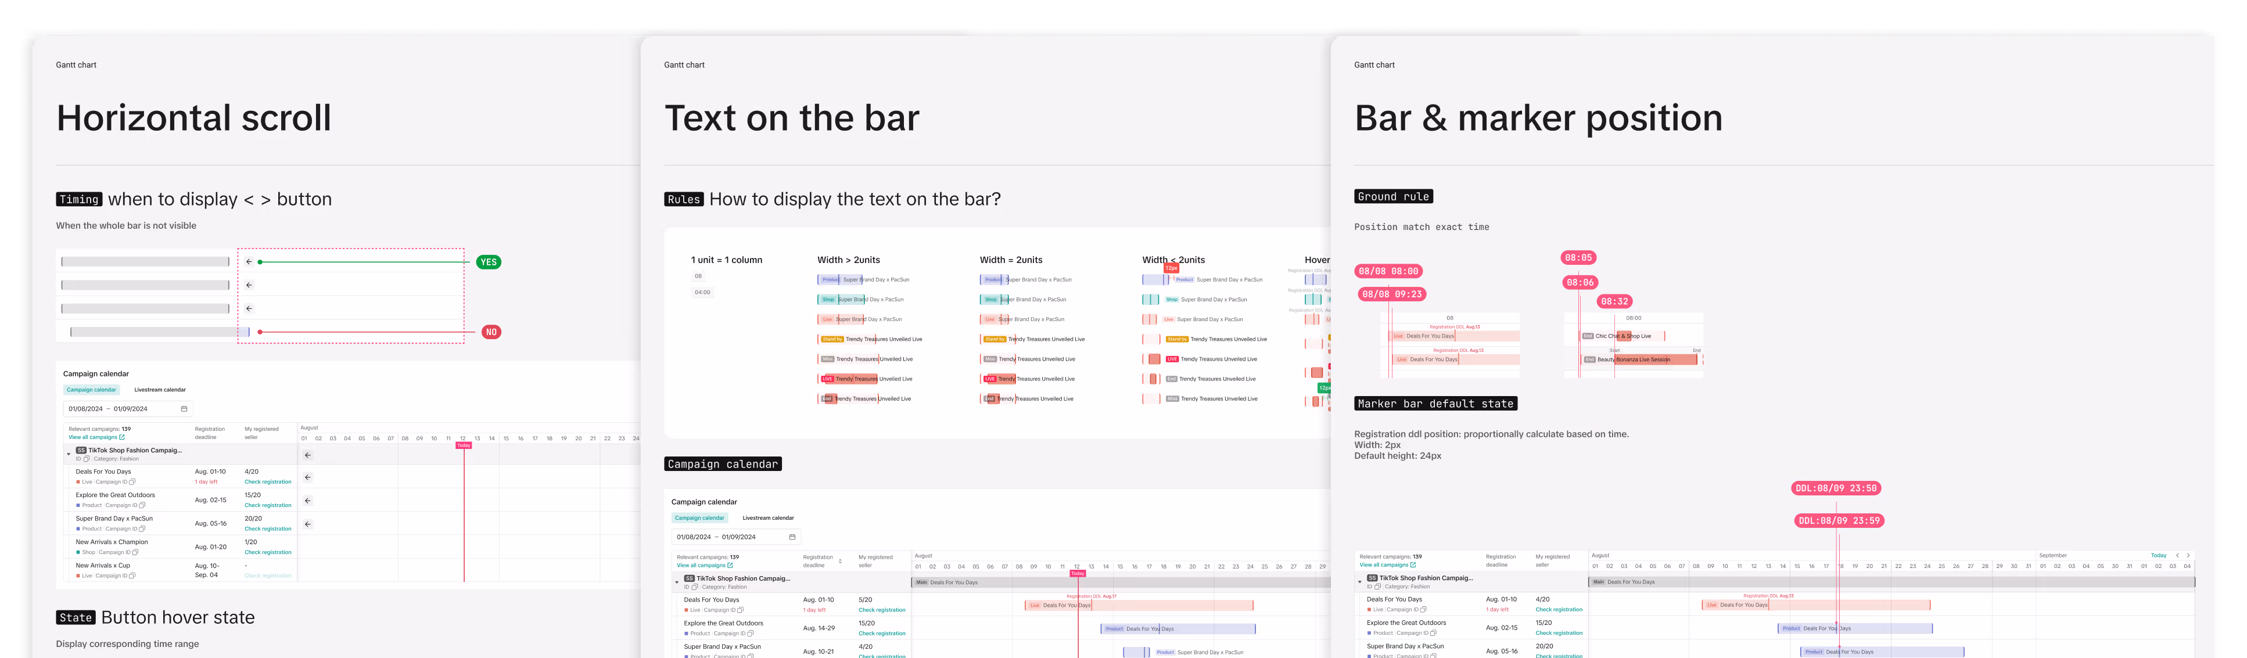Switch to Livestream calendar tab in Horizontal scroll panel

[x=160, y=390]
